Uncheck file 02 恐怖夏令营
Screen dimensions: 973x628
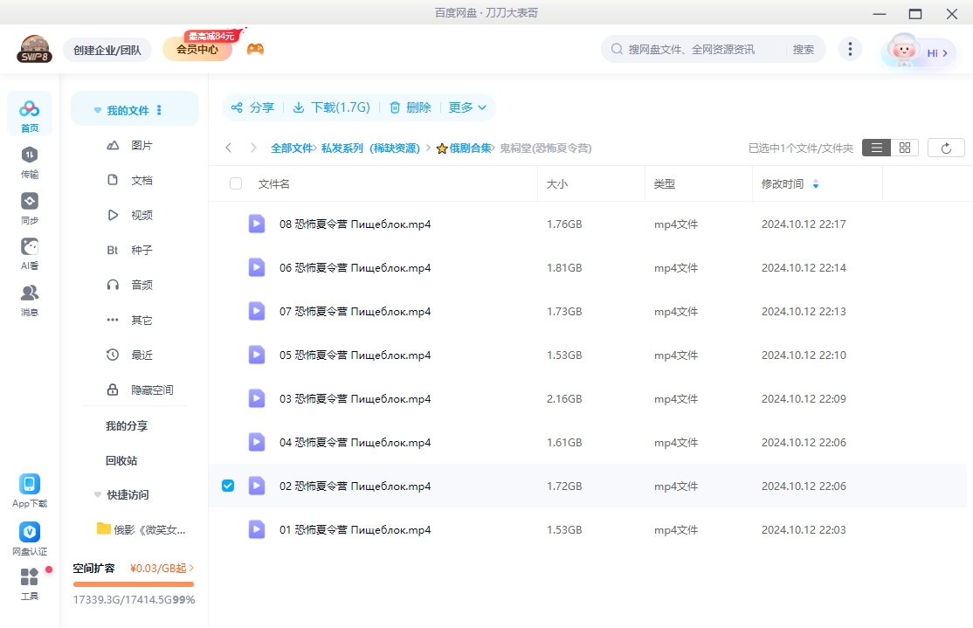pos(227,486)
